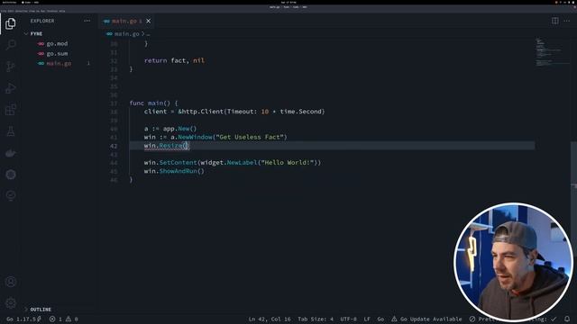Click UTF-8 encoding selector

(348, 319)
